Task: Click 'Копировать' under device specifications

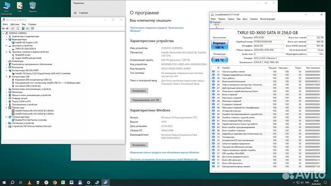Action: point(139,91)
